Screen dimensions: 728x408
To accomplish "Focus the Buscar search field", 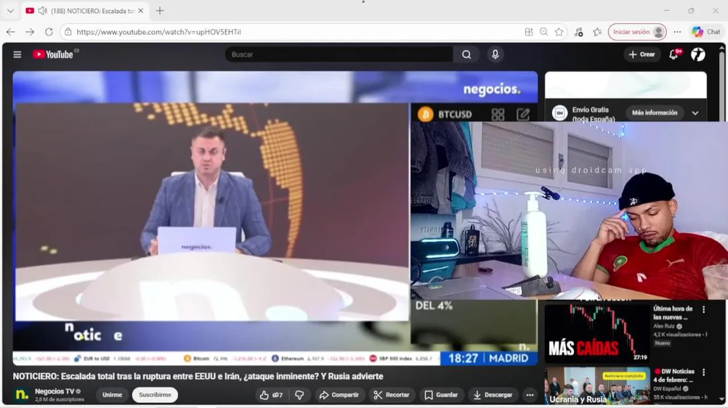I will (x=340, y=54).
